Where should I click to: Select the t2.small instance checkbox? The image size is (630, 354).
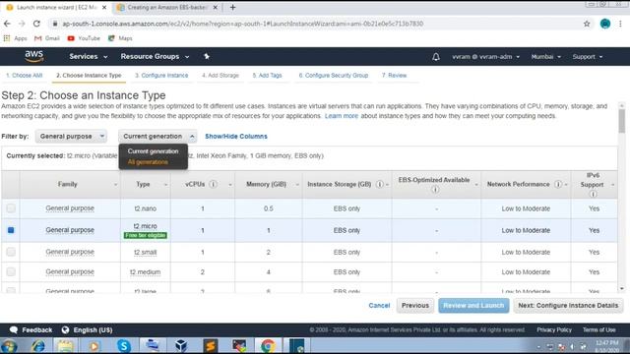[11, 252]
